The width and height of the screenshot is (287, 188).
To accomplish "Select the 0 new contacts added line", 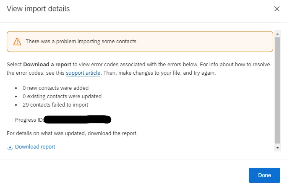I will click(55, 88).
